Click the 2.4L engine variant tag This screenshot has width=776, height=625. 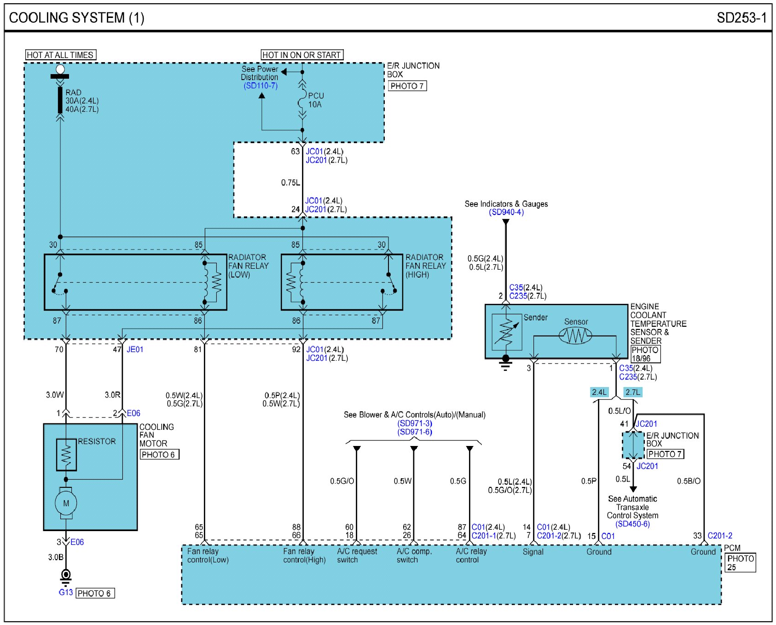(x=599, y=392)
